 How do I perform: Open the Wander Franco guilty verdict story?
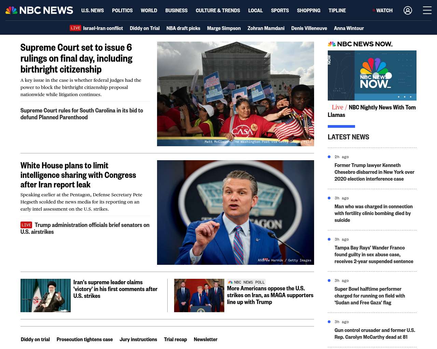(x=374, y=255)
